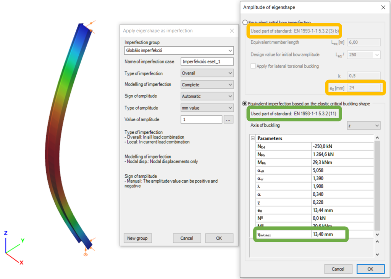The image size is (391, 279).
Task: Open Axis of buckling dropdown
Action: [x=364, y=125]
